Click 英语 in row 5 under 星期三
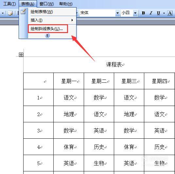The height and width of the screenshot is (174, 175). tap(129, 163)
